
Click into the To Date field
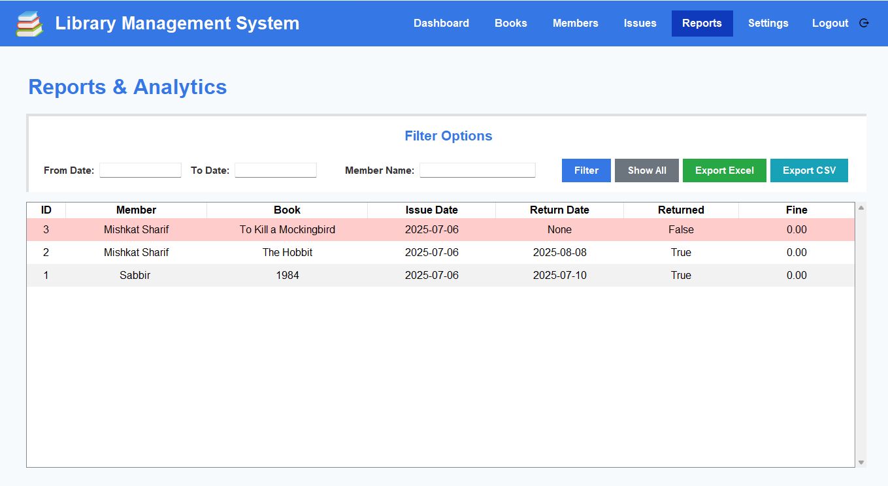coord(276,170)
